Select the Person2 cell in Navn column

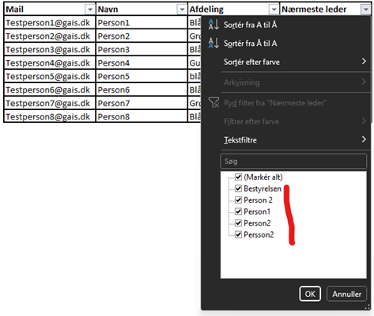[142, 36]
